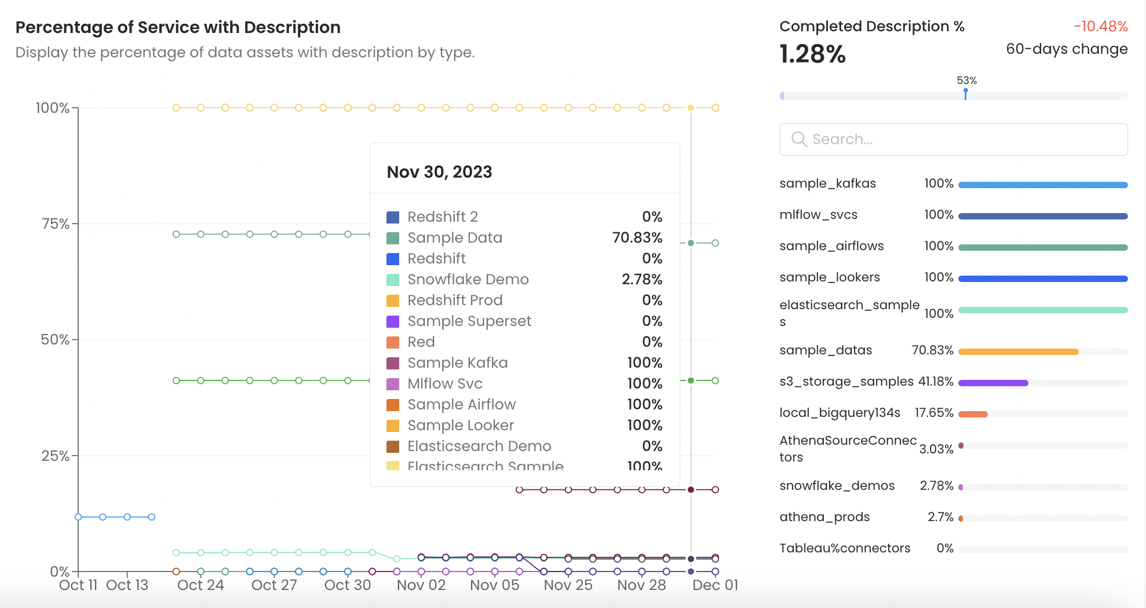
Task: Click the Elasticsearch Demo legend swatch
Action: [393, 446]
